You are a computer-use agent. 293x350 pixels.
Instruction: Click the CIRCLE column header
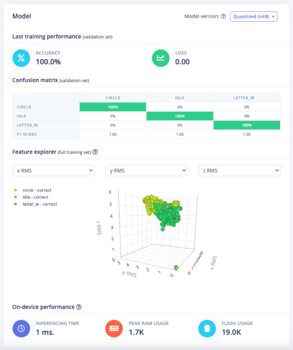112,98
